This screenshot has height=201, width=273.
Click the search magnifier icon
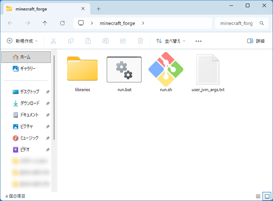[261, 23]
